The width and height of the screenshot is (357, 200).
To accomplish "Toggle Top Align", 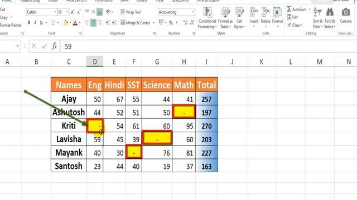I will point(87,12).
